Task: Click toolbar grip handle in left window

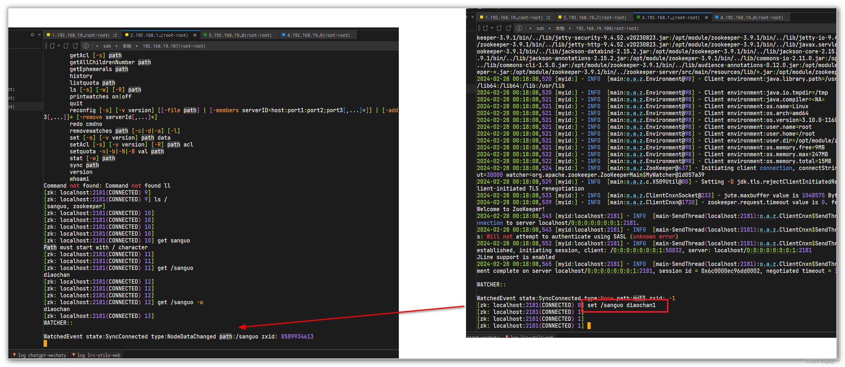Action: tap(46, 46)
